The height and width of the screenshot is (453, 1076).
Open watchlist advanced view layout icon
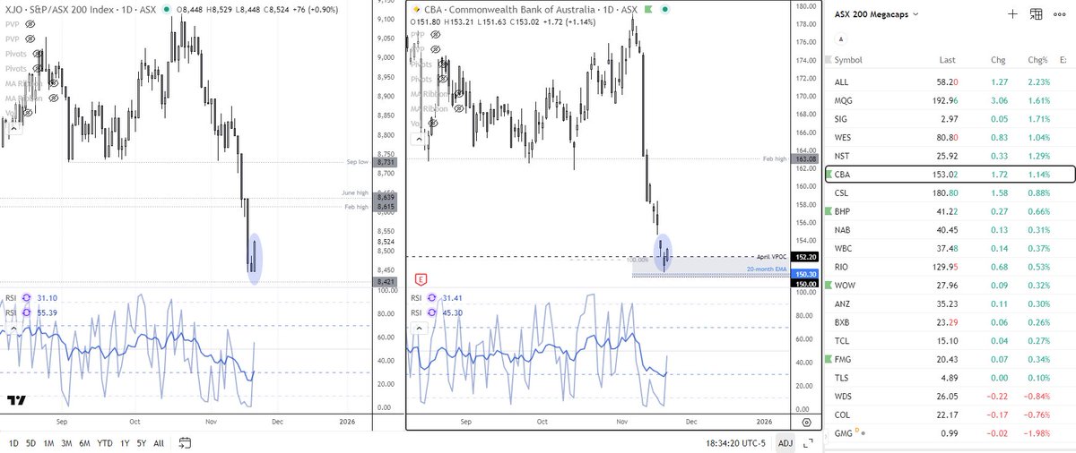[x=1037, y=13]
